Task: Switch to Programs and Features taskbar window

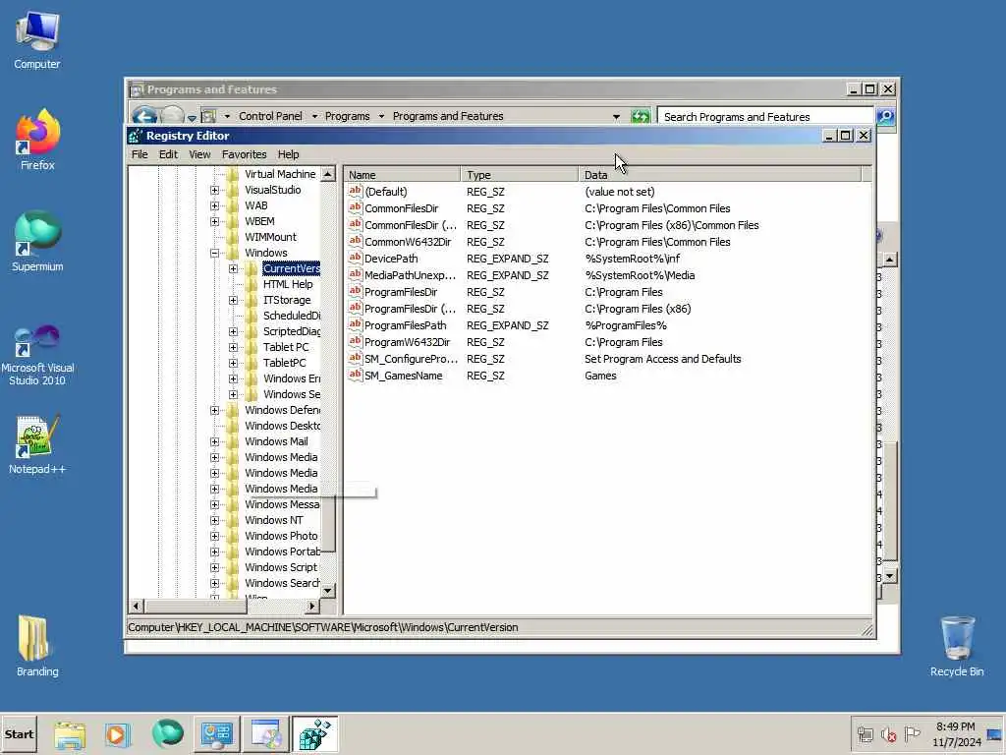Action: (x=265, y=734)
